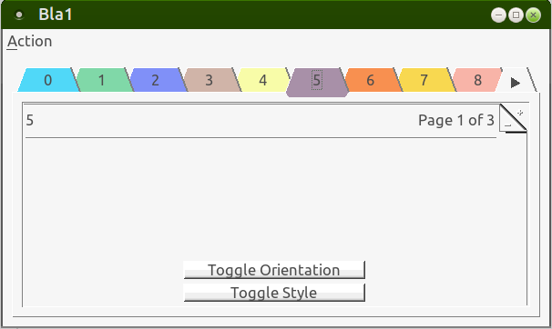Click the page header label 5
Viewport: 552px width, 329px height.
(30, 120)
